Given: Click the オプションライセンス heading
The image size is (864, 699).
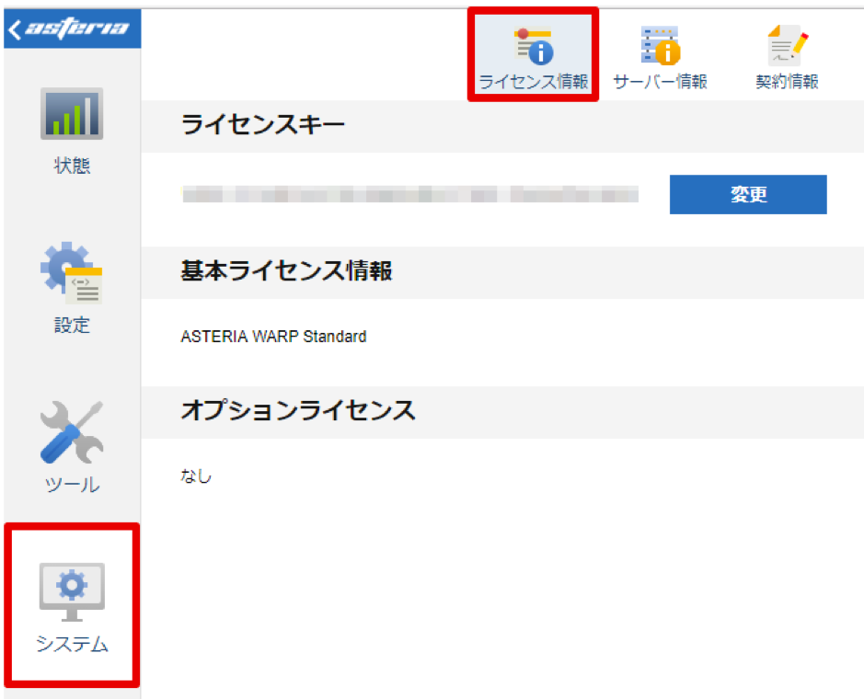Looking at the screenshot, I should coord(298,410).
